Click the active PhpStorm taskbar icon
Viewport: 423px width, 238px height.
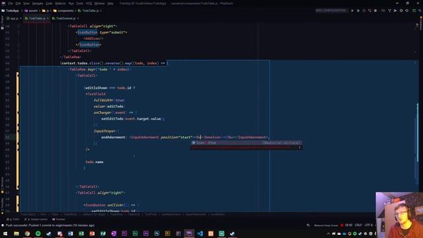point(189,233)
